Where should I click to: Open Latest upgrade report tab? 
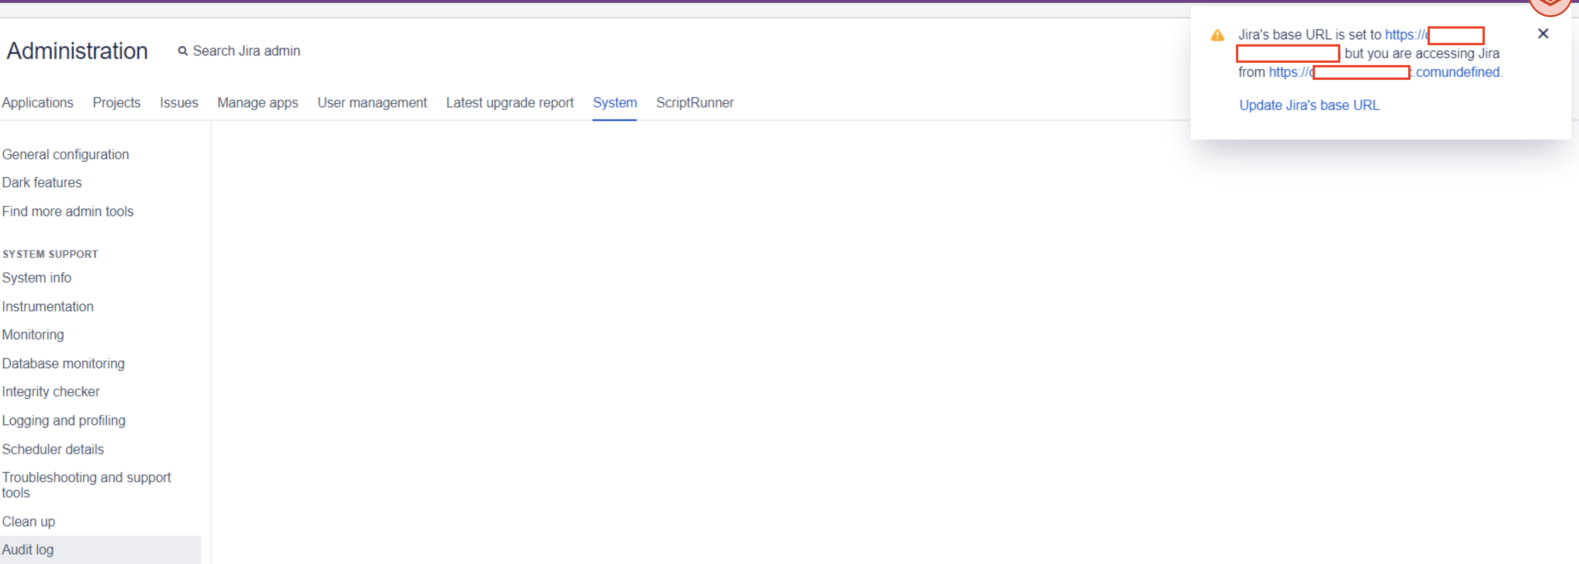(x=509, y=102)
